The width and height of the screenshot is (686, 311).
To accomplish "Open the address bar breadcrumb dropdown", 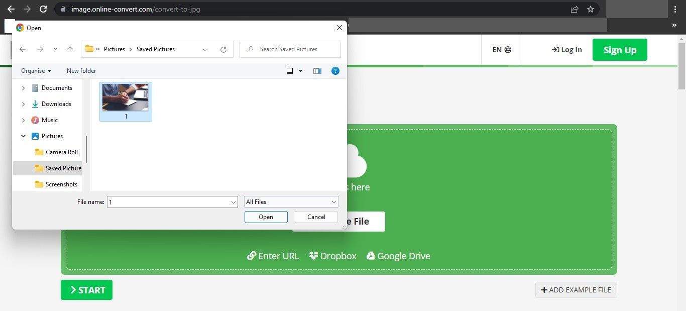I will [x=204, y=49].
